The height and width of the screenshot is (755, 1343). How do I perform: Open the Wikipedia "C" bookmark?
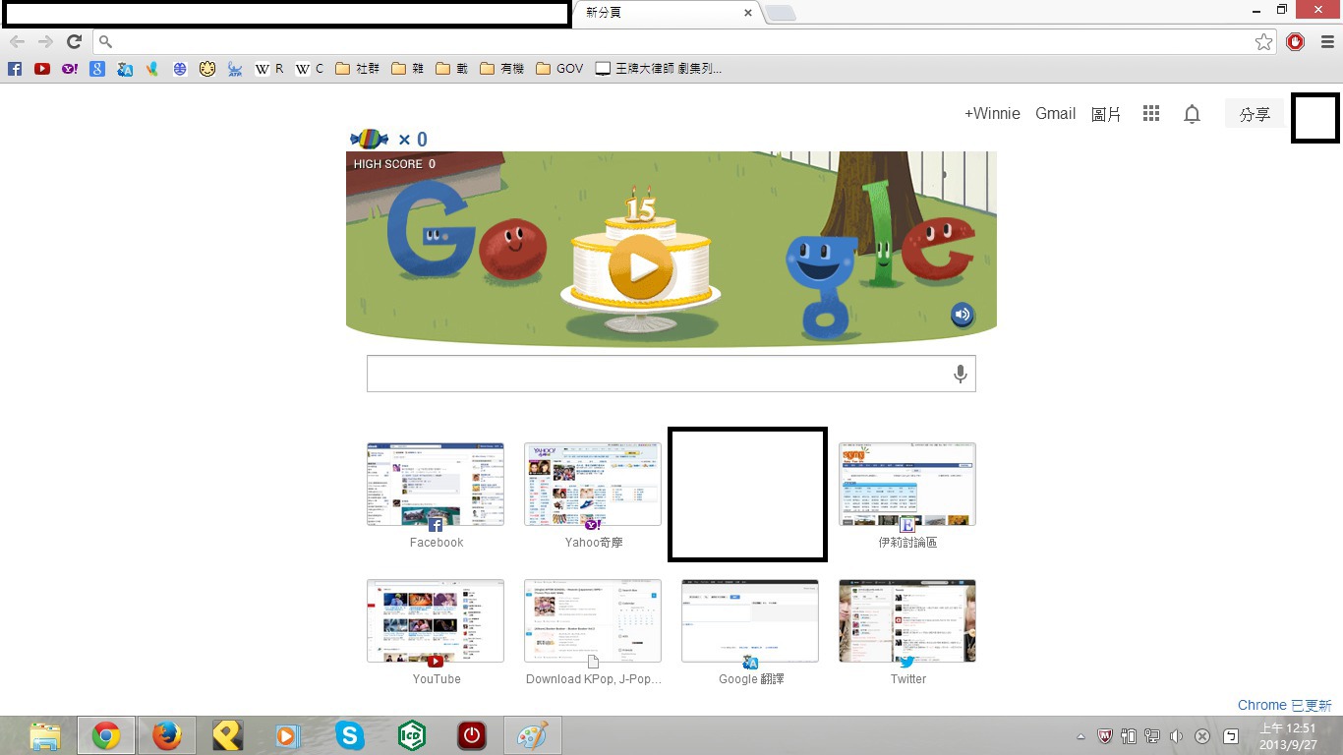310,69
